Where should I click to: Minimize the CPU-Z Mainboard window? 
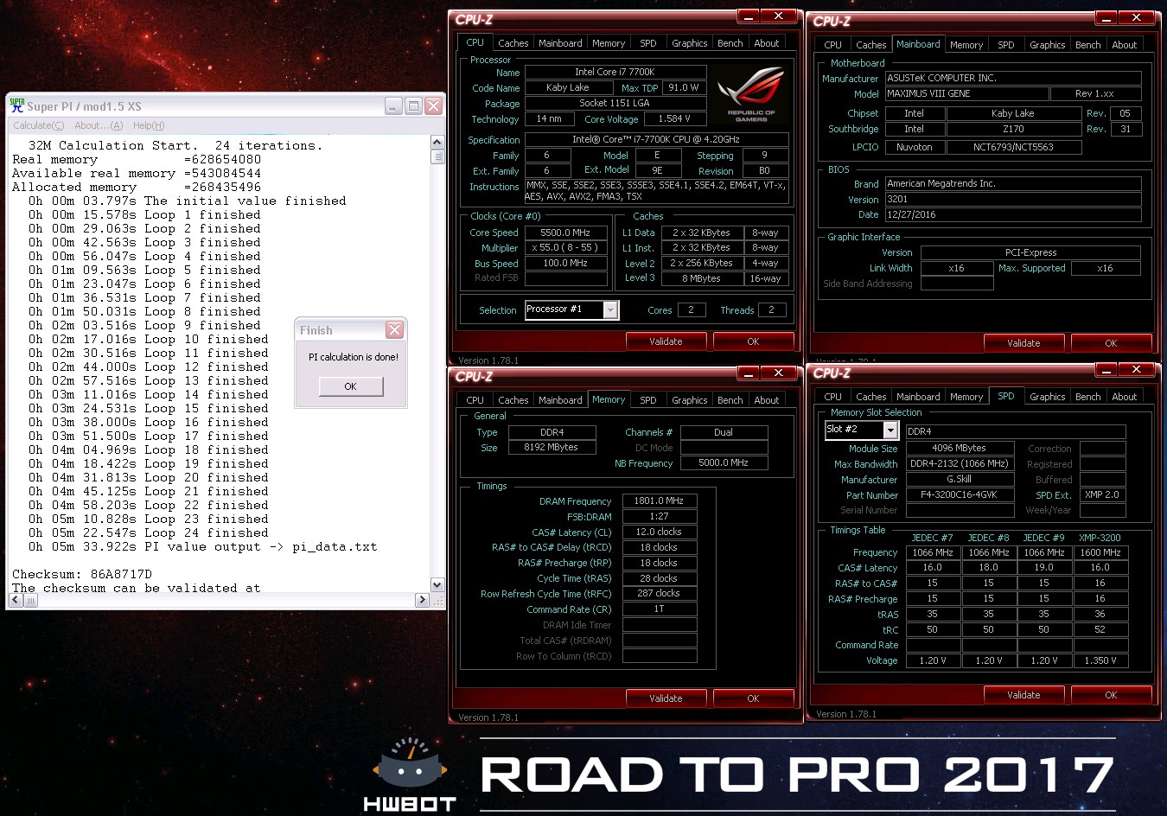(x=1106, y=17)
